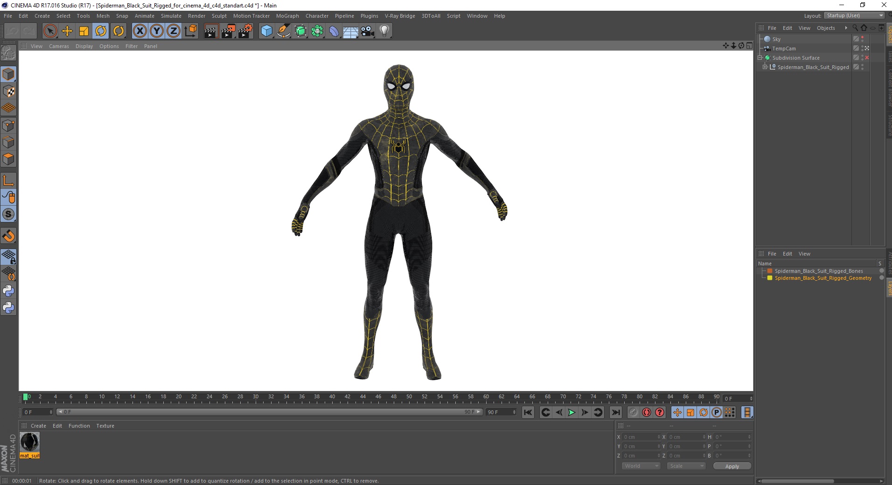Toggle the Subdivision Surface enable red cross
Image resolution: width=892 pixels, height=485 pixels.
click(x=867, y=58)
